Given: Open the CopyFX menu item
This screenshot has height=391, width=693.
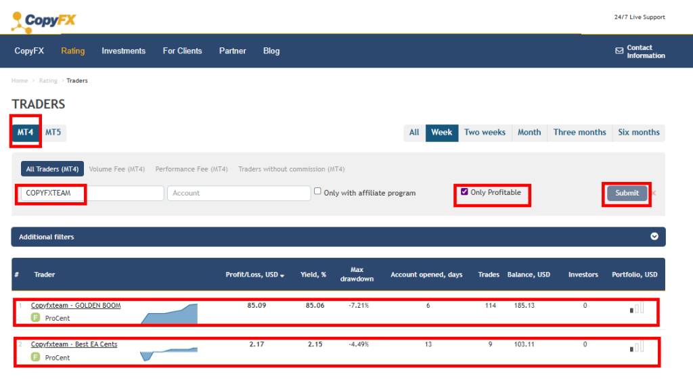Looking at the screenshot, I should (x=29, y=51).
